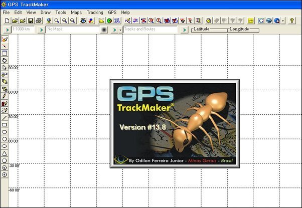Click the blue G Google maps icon
Viewport: 302px width, 208px height.
pyautogui.click(x=261, y=21)
